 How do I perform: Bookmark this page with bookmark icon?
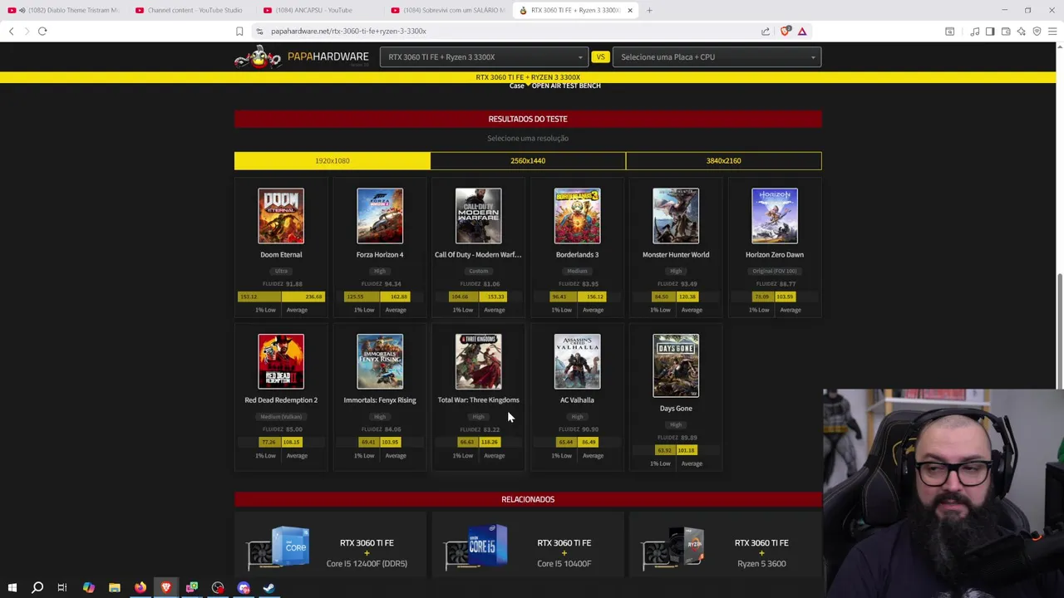239,31
